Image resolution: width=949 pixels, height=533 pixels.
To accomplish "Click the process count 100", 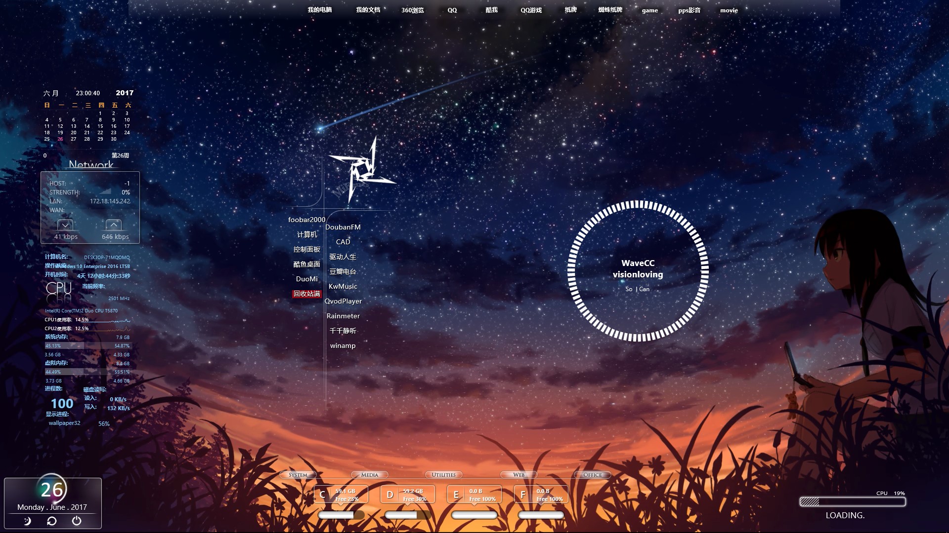I will [62, 404].
